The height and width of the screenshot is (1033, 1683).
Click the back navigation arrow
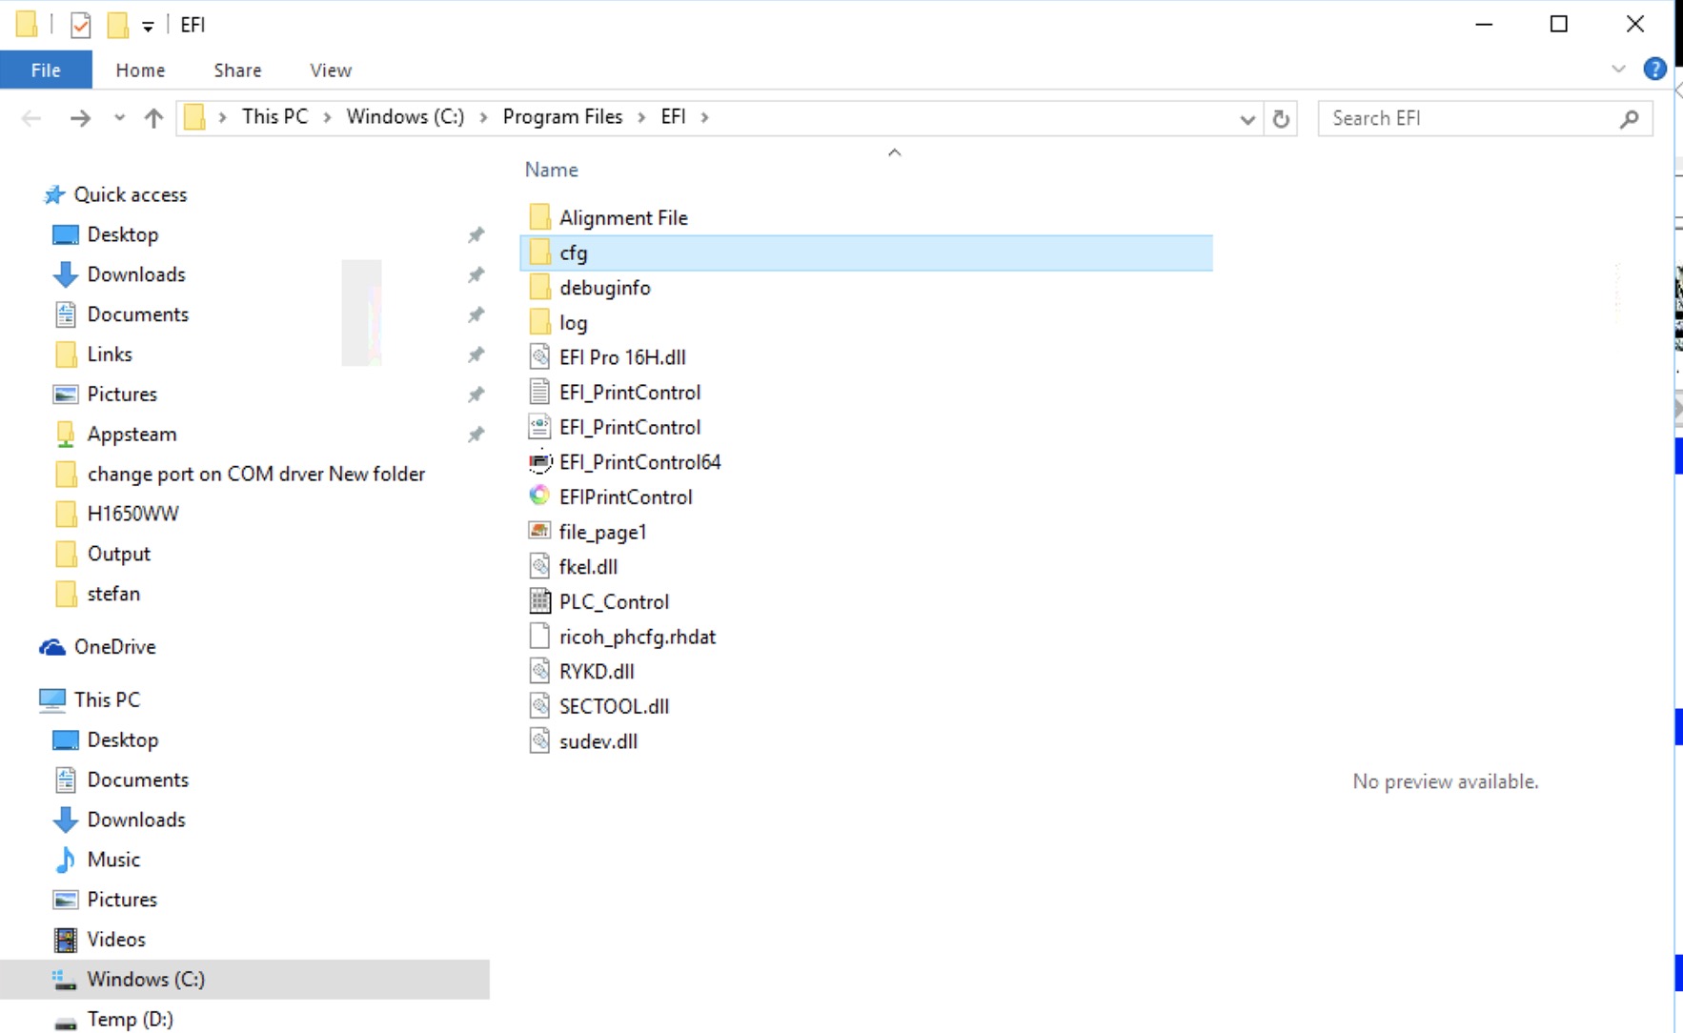(x=30, y=117)
